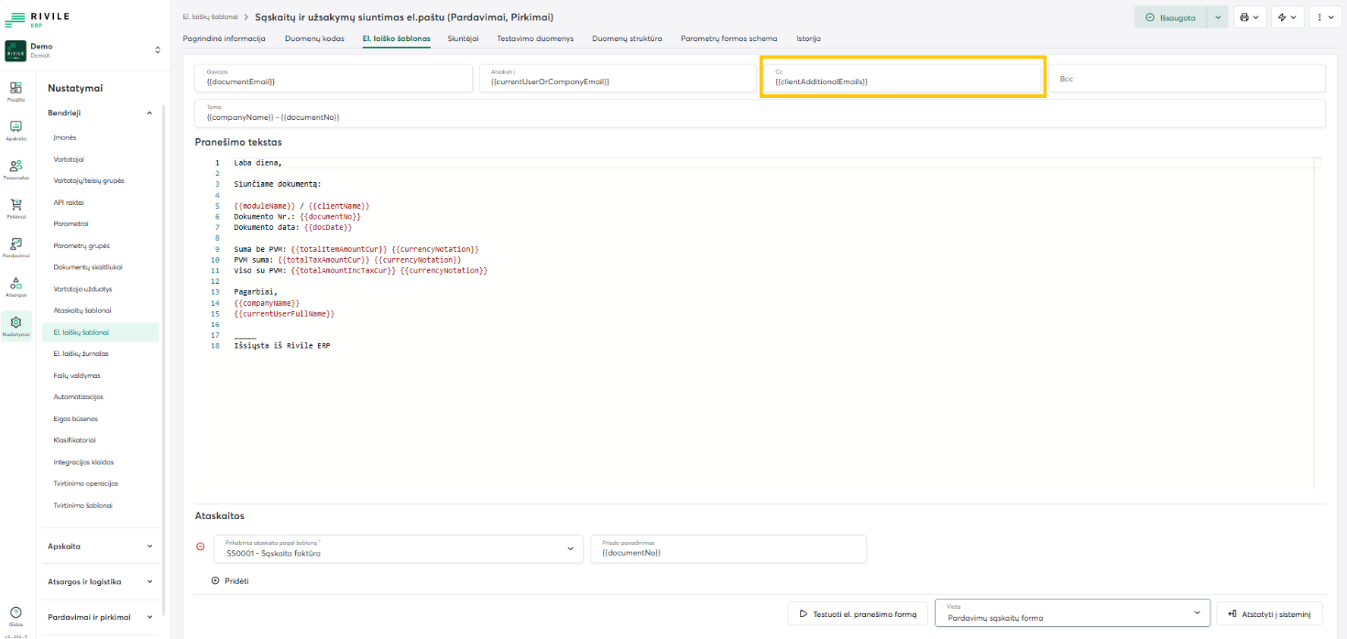Open the printer options button
1347x639 pixels.
pos(1248,17)
